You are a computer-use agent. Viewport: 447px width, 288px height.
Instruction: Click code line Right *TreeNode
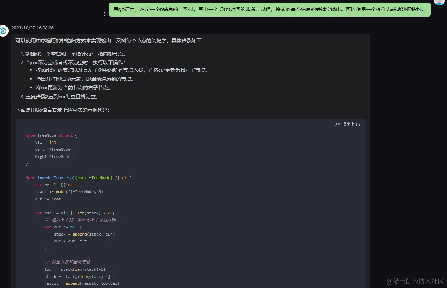(x=53, y=157)
